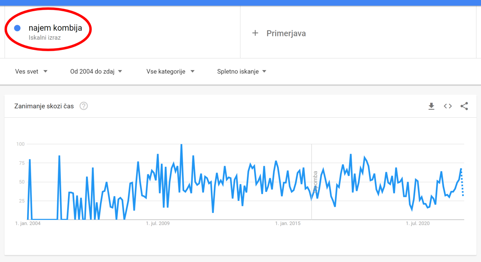Open the Od 2004 do zdaj dropdown

pos(96,72)
